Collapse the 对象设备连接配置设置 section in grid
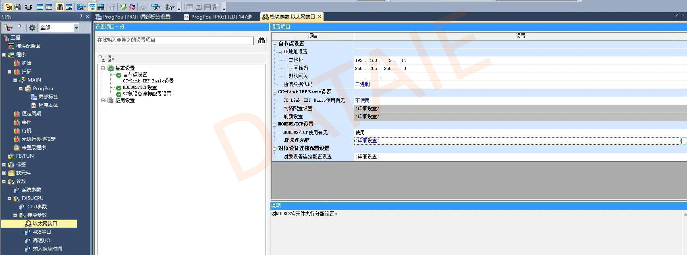The height and width of the screenshot is (255, 687). point(275,148)
